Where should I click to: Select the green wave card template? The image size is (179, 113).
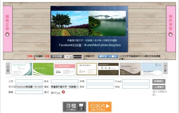(43, 69)
